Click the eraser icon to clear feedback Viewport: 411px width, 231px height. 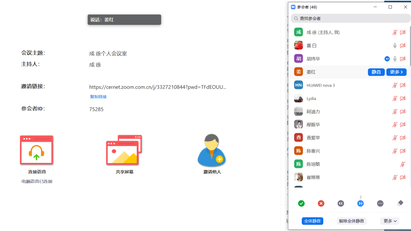pos(400,203)
